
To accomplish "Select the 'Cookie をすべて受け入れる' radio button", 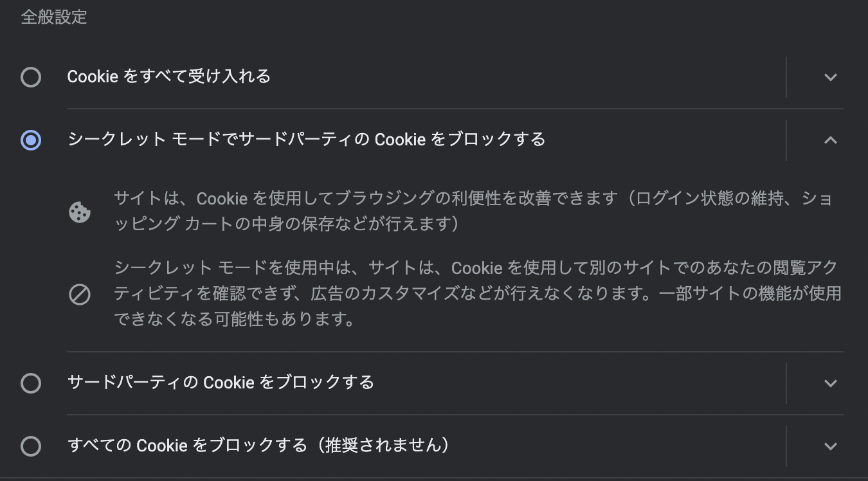I will (30, 76).
